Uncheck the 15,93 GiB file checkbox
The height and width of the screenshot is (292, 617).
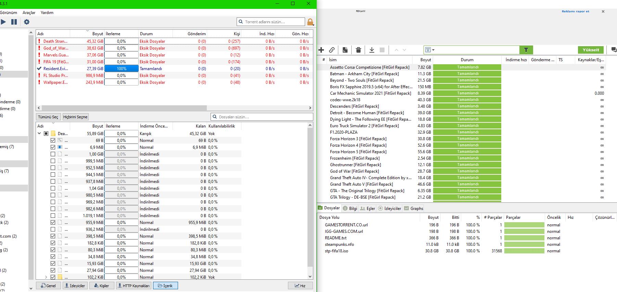coord(53,264)
